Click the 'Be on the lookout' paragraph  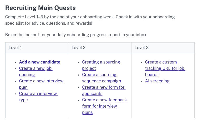pyautogui.click(x=78, y=35)
